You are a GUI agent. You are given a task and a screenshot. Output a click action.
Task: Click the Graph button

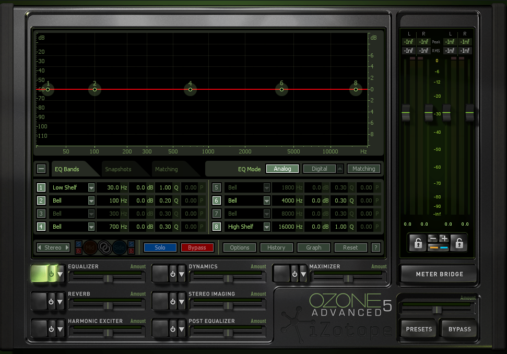314,247
